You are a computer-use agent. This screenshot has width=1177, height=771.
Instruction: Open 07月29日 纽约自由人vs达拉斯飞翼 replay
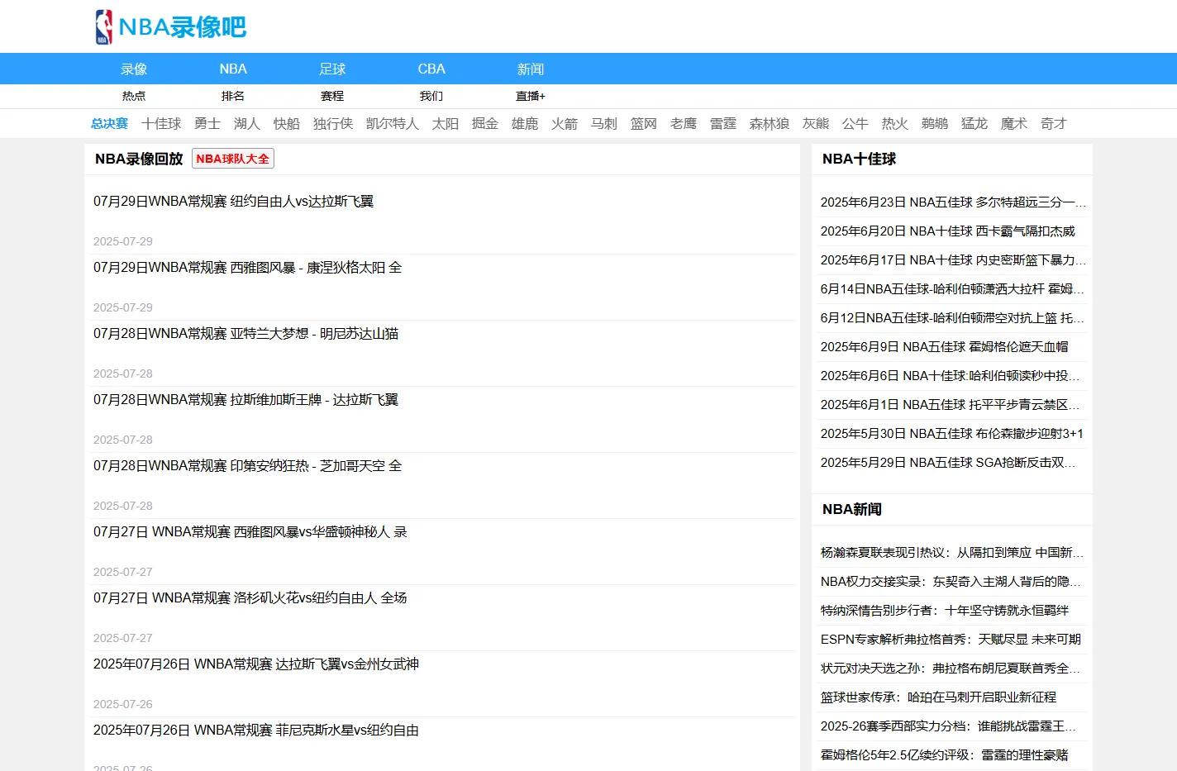click(x=234, y=202)
